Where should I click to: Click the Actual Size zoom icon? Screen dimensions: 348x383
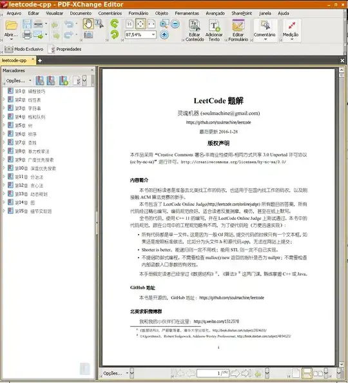point(130,24)
